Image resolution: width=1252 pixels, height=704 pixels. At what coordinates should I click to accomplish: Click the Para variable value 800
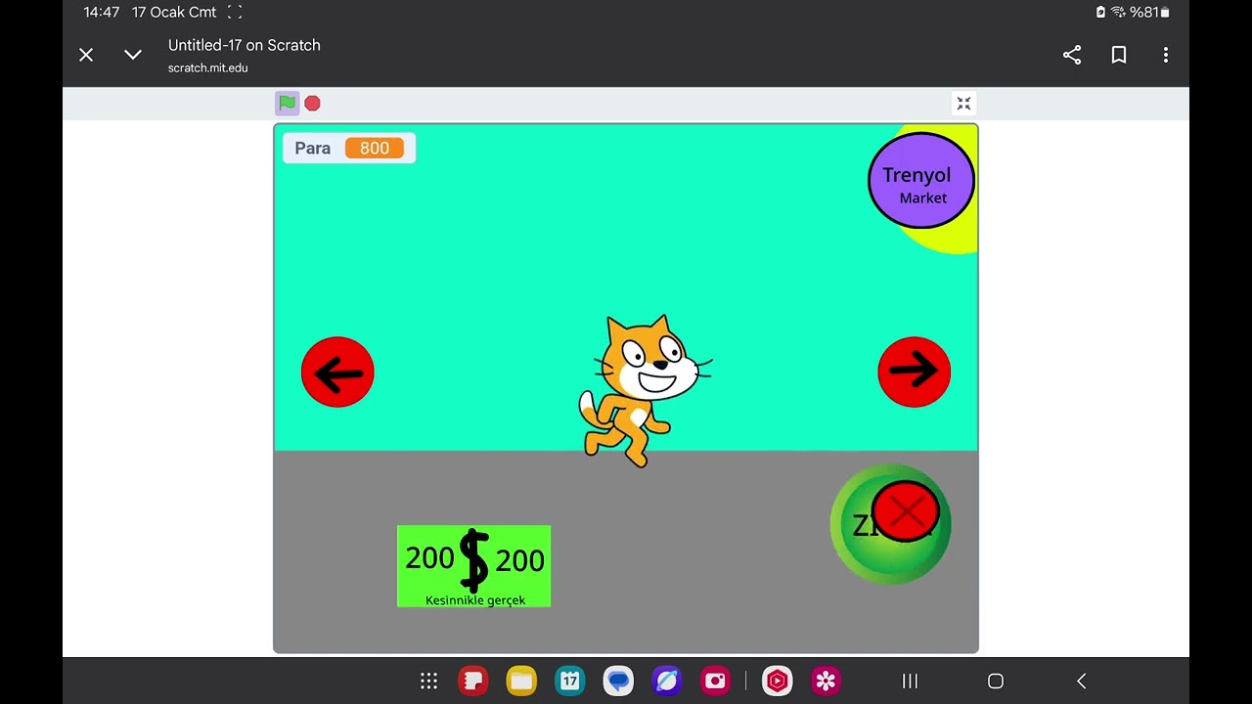(375, 148)
